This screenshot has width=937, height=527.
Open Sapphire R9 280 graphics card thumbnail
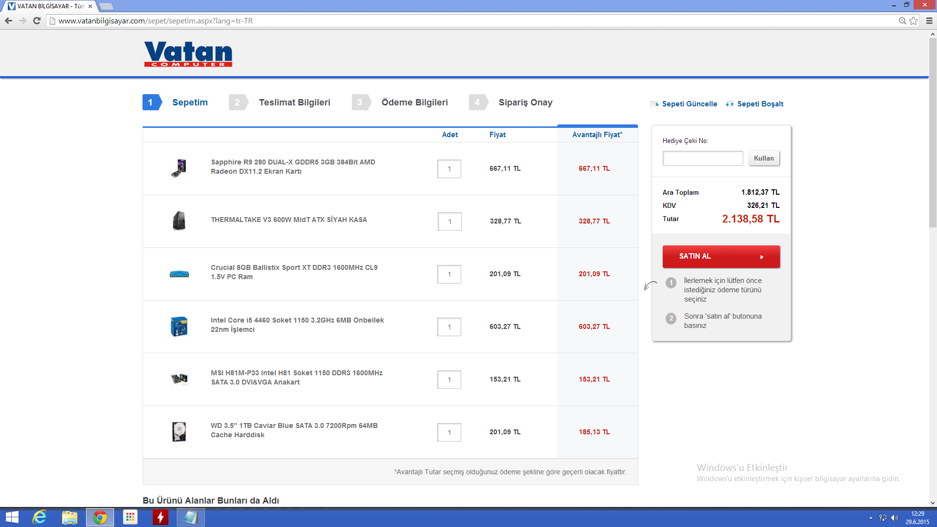point(179,168)
